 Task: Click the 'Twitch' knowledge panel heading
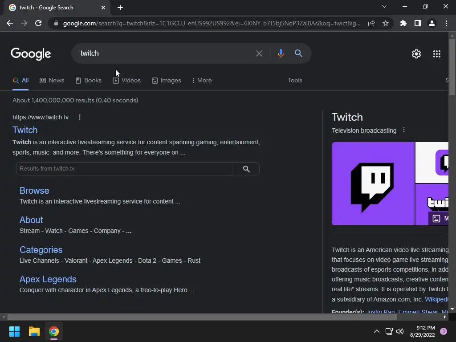[347, 117]
